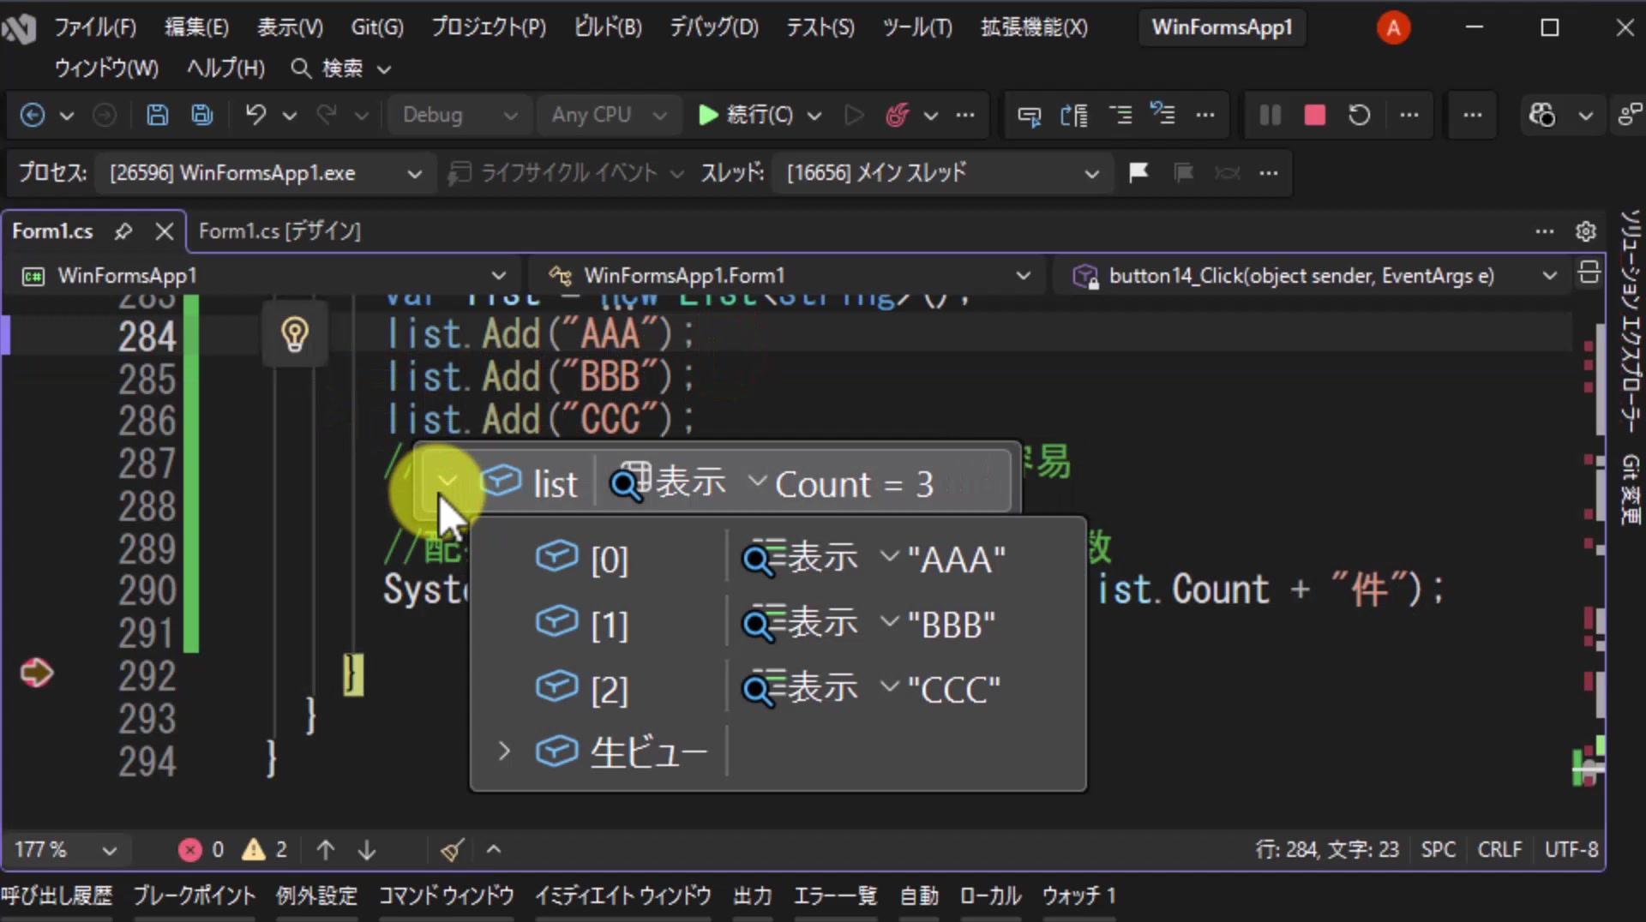Open editor settings gear icon
Viewport: 1646px width, 922px height.
point(1586,231)
